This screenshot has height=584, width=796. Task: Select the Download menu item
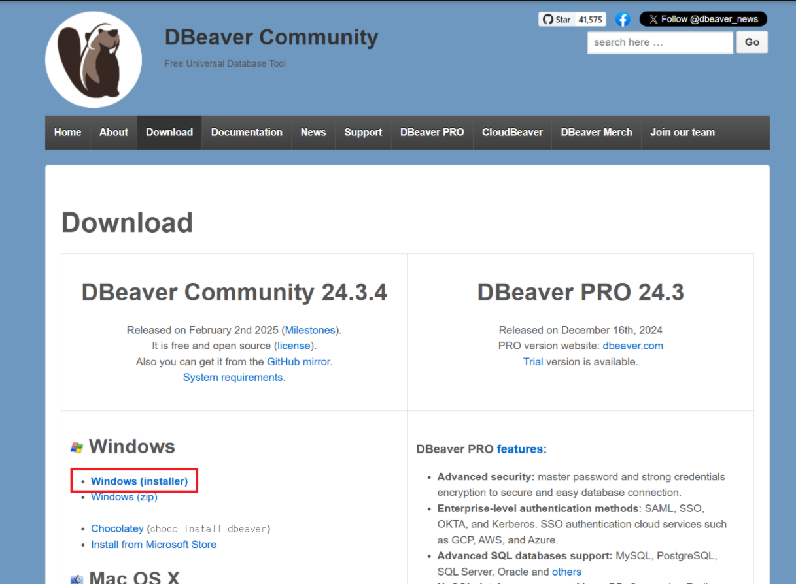click(169, 132)
